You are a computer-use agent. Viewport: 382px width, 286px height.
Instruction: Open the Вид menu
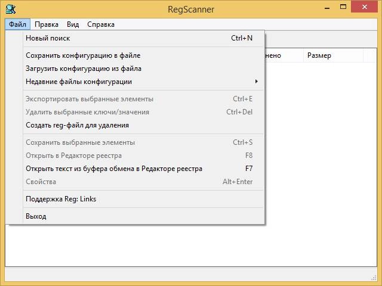click(x=73, y=24)
